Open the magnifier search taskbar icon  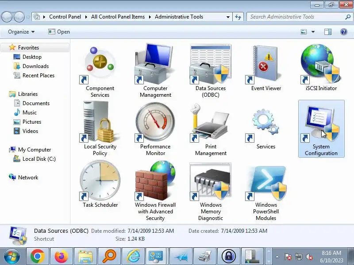coord(109,257)
